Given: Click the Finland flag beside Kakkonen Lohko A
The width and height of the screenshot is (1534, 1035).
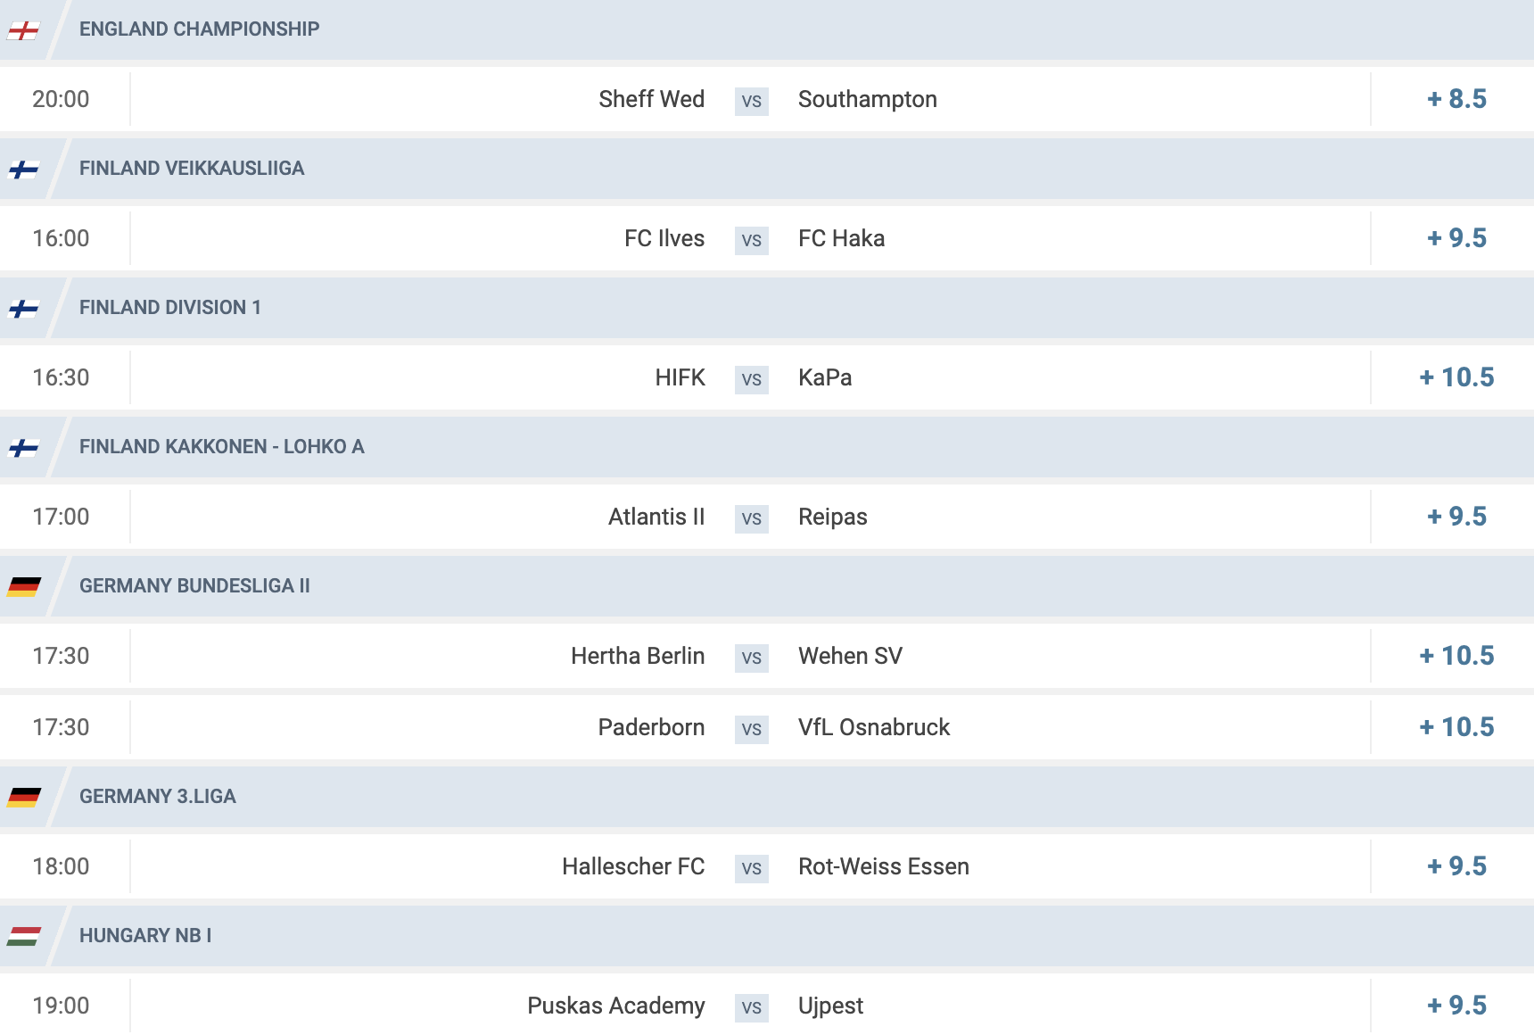Looking at the screenshot, I should 23,448.
